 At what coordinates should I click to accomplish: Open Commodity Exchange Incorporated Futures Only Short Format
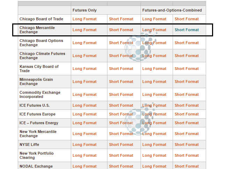121,94
